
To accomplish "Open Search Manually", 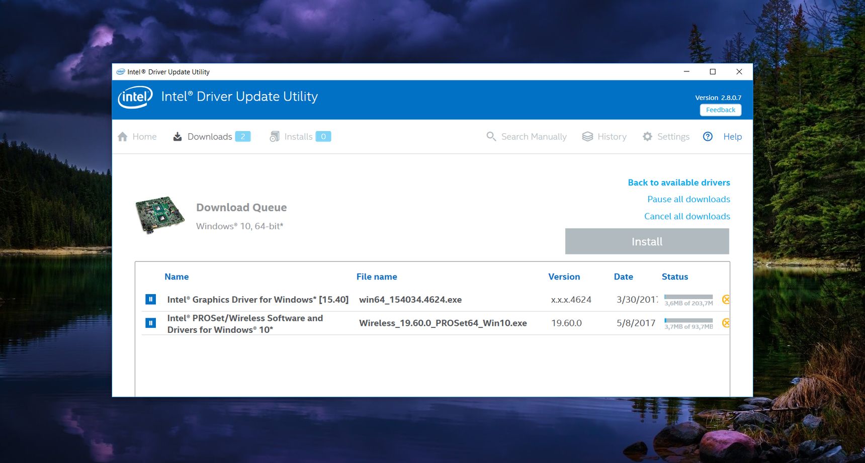I will coord(534,137).
